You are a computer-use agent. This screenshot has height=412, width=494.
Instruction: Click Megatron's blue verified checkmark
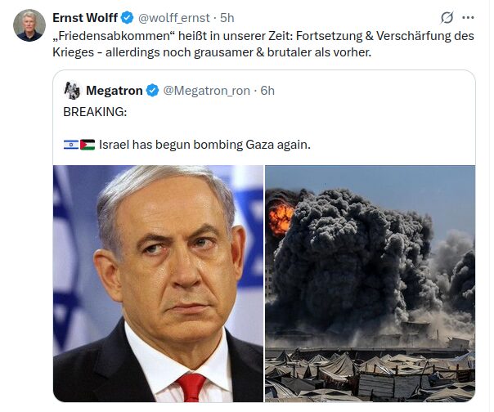pyautogui.click(x=153, y=91)
